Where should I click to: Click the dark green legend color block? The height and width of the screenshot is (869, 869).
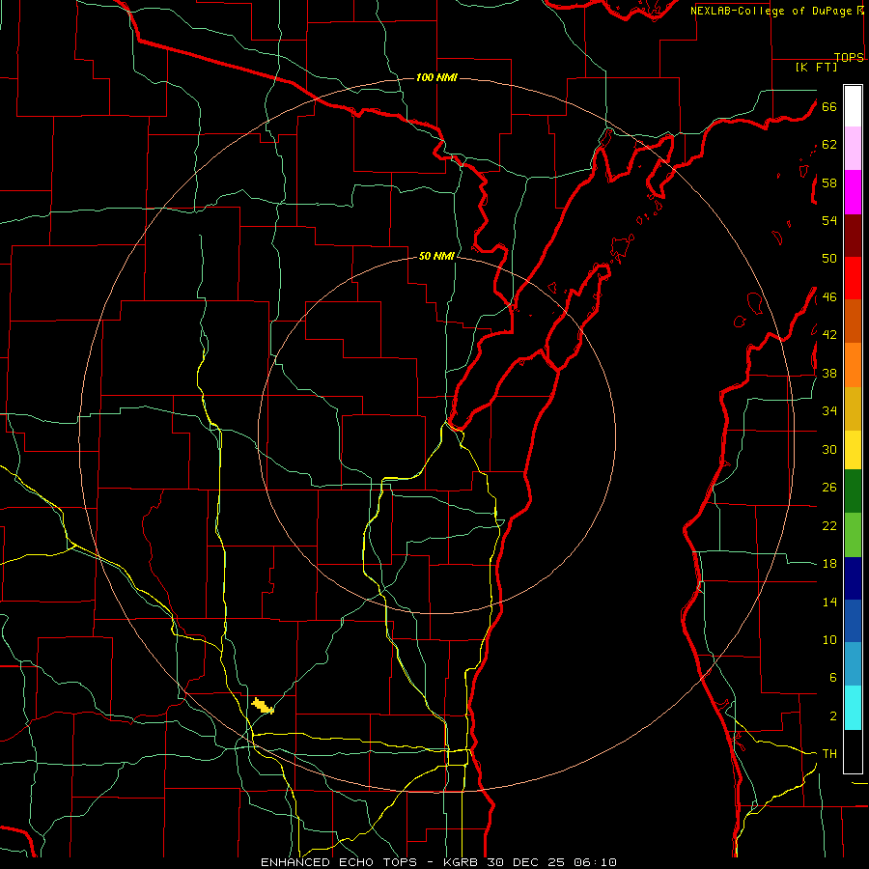[853, 491]
